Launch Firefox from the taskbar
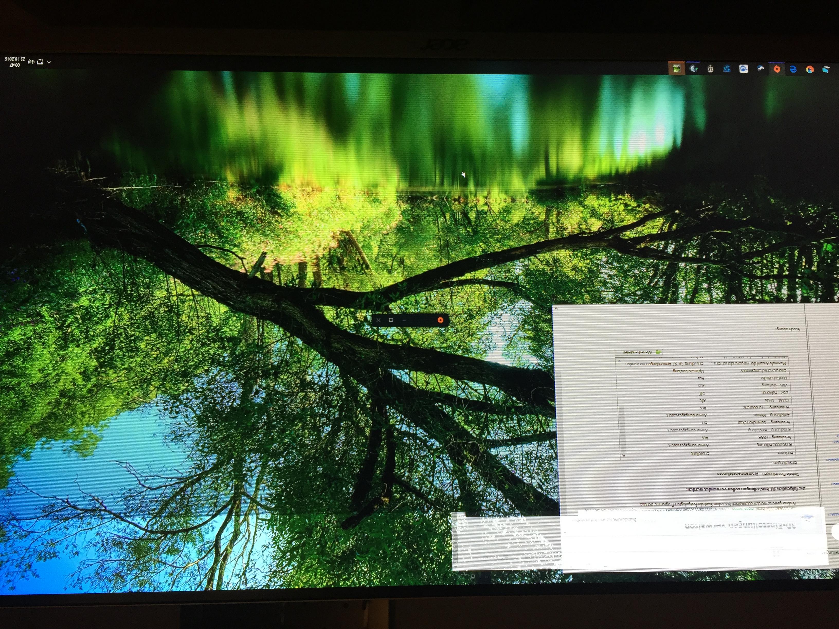 tap(810, 69)
